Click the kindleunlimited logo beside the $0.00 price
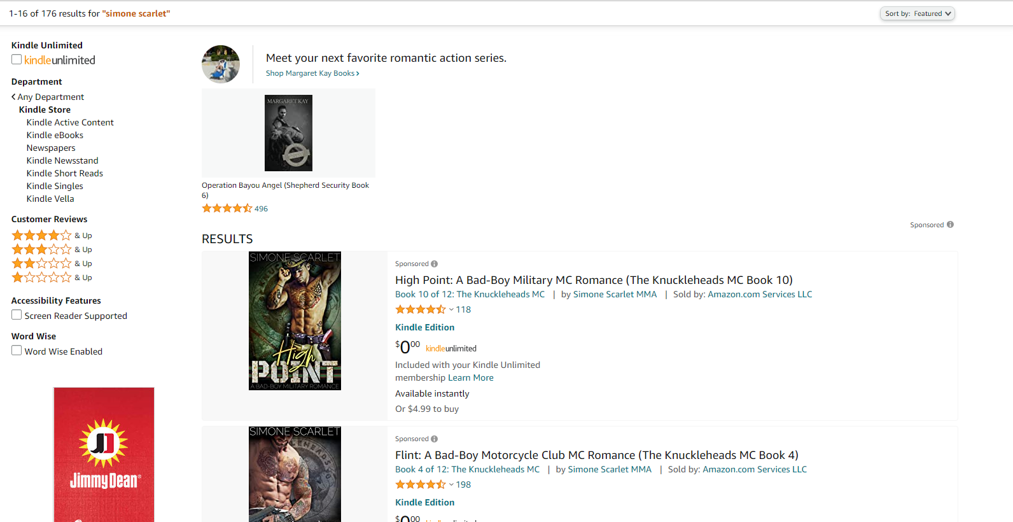Image resolution: width=1013 pixels, height=522 pixels. pyautogui.click(x=451, y=348)
